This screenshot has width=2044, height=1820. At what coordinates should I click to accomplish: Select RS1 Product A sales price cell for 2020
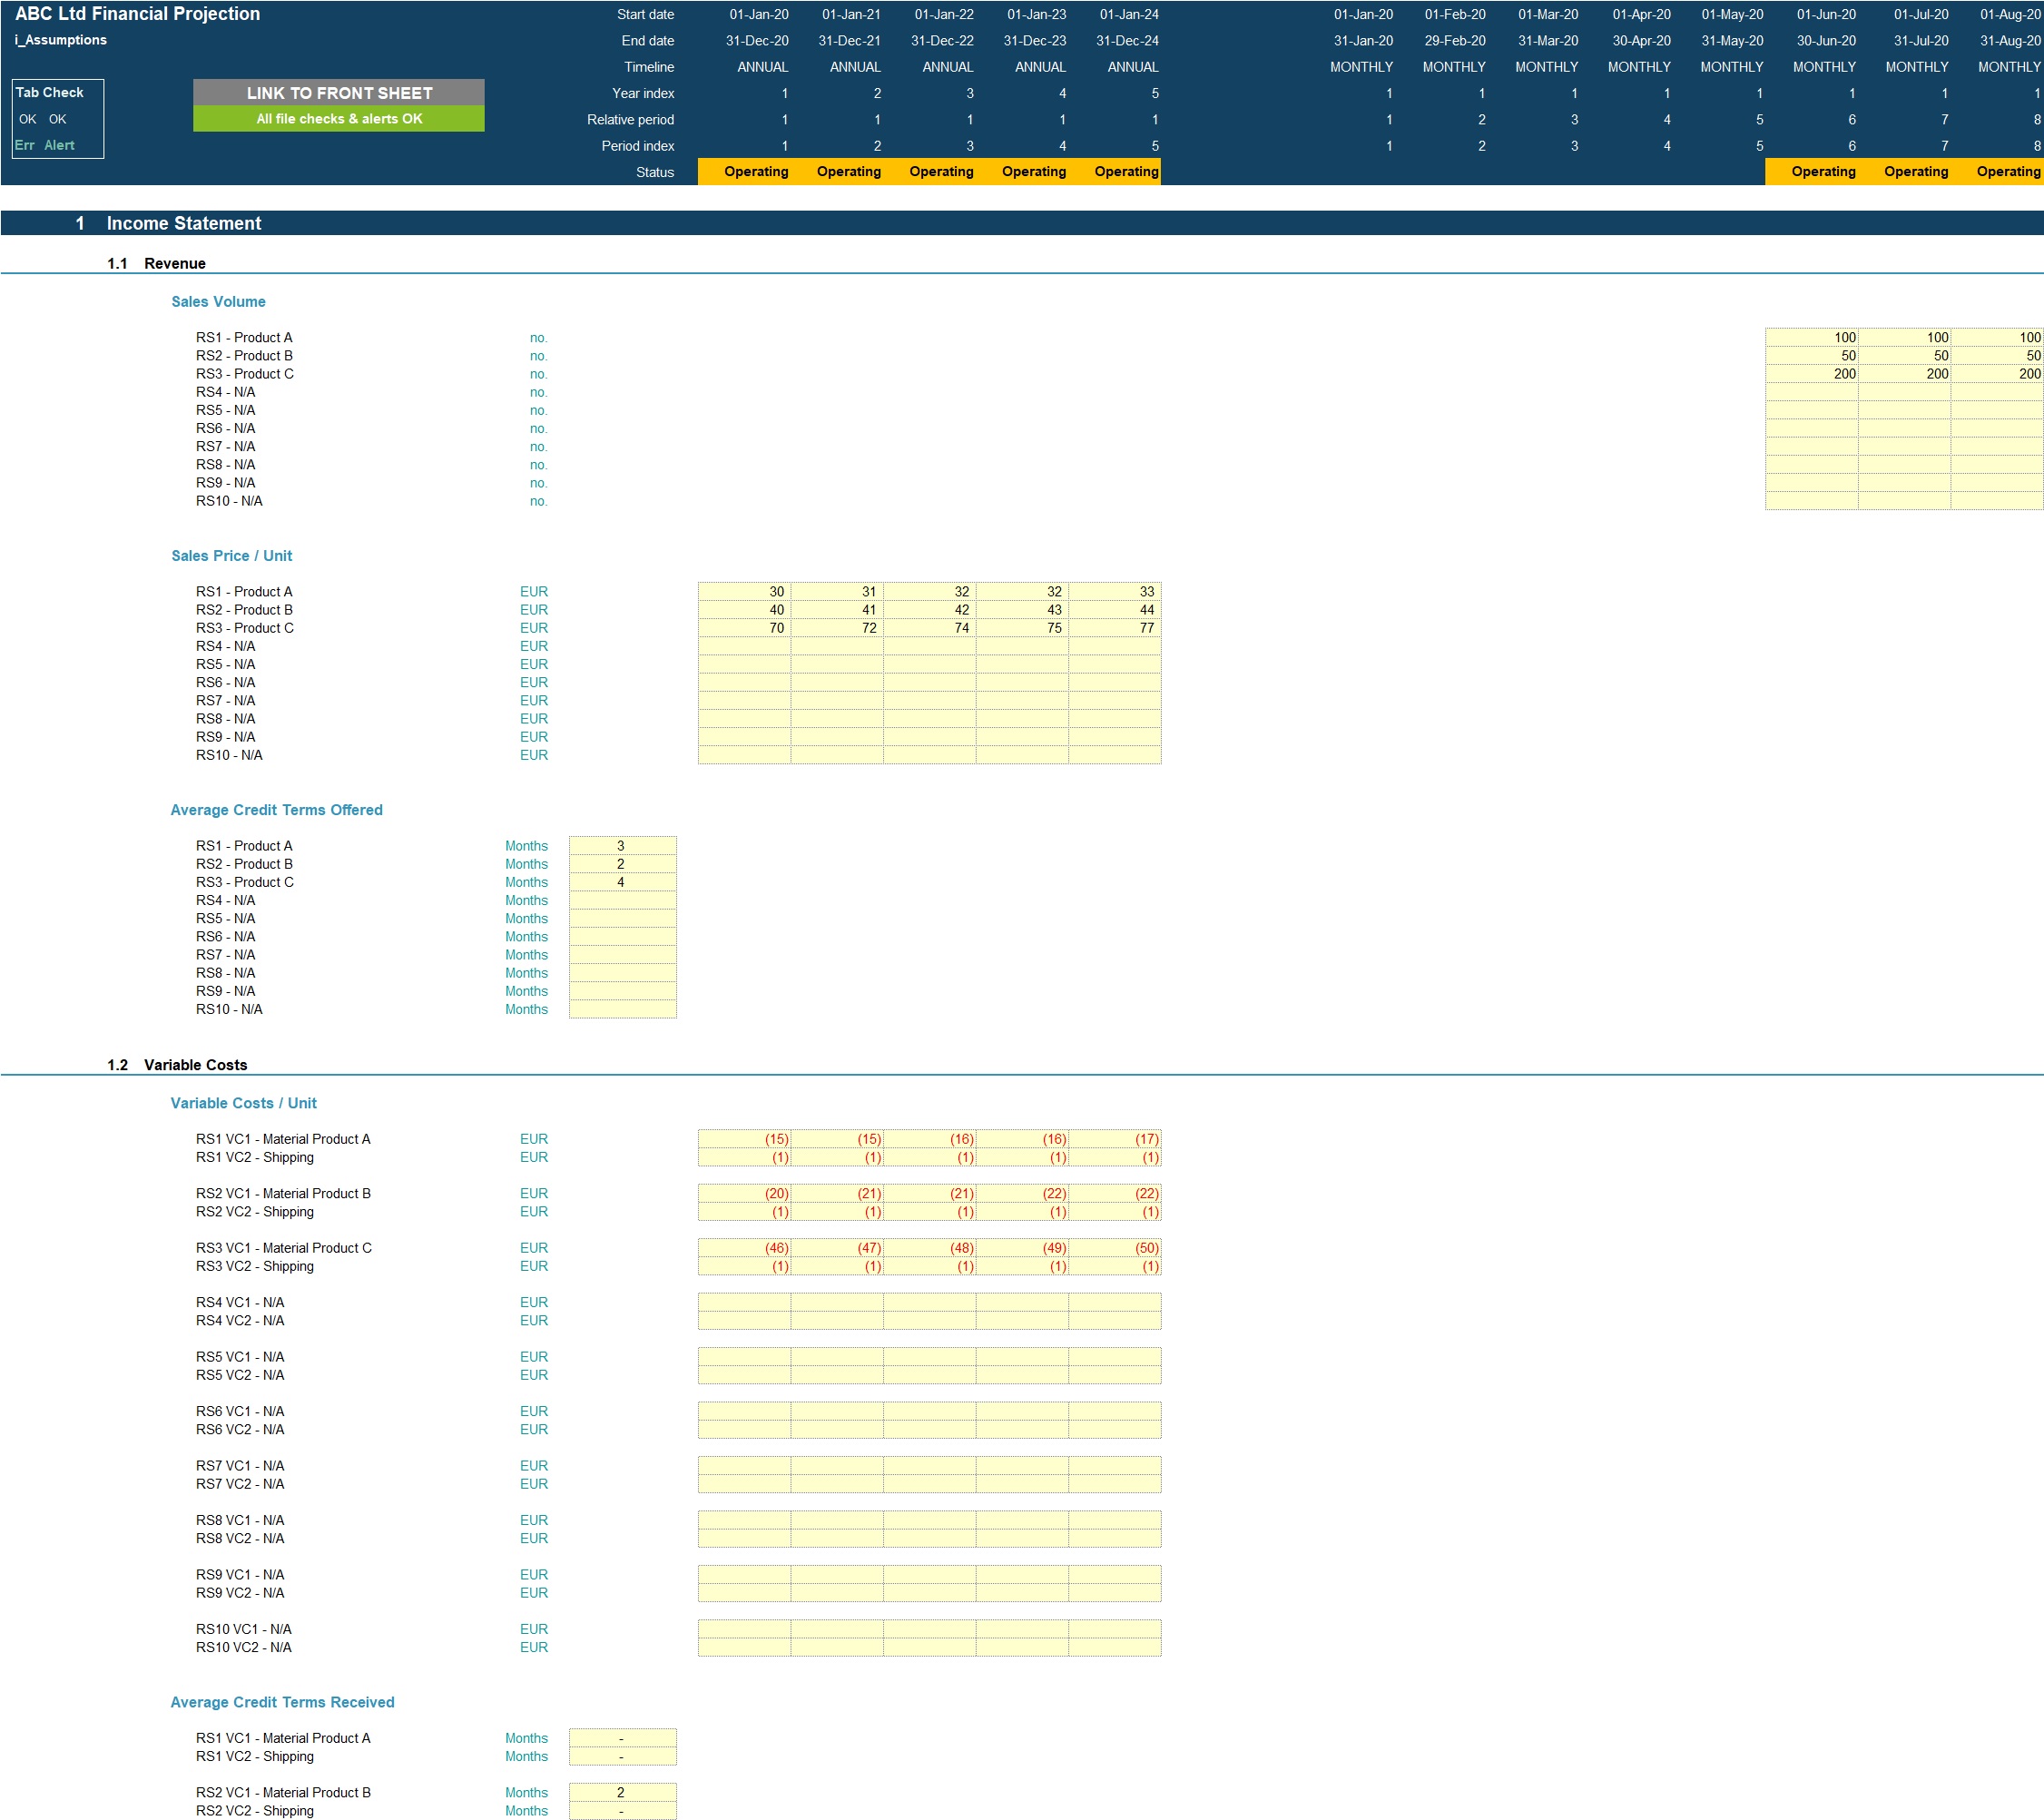[744, 592]
